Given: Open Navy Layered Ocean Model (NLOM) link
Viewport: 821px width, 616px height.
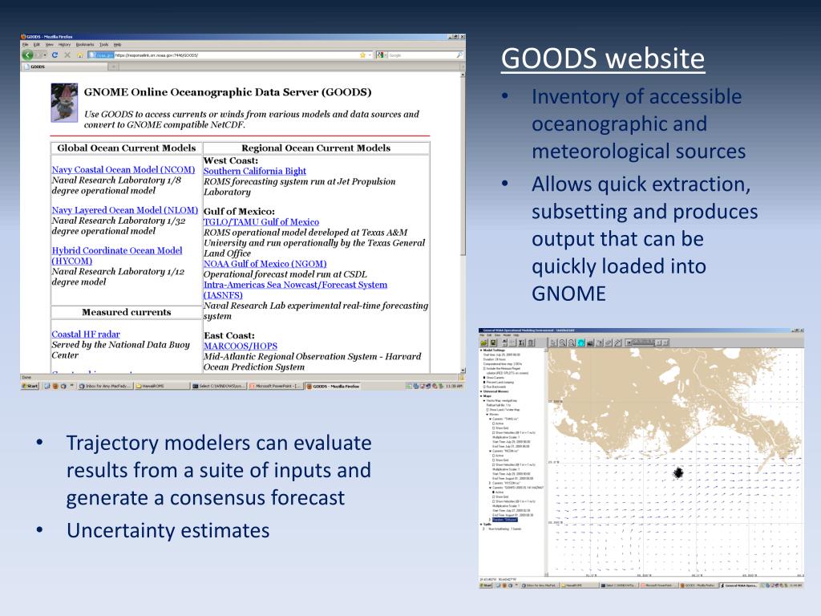Looking at the screenshot, I should tap(124, 210).
